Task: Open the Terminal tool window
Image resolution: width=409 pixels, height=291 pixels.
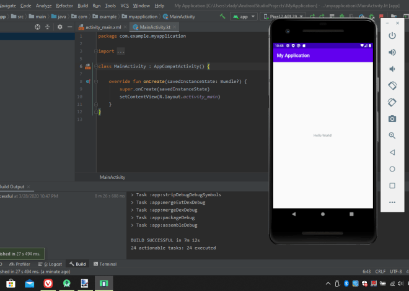Action: pos(105,264)
